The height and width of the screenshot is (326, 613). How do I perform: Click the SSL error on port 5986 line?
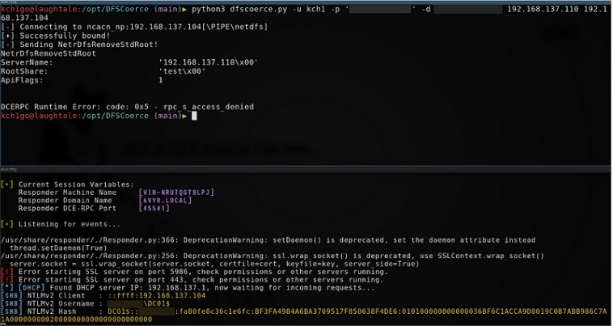(194, 272)
